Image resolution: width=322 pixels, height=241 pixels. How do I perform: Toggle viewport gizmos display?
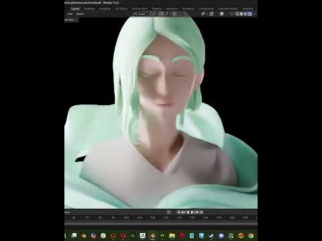[211, 14]
